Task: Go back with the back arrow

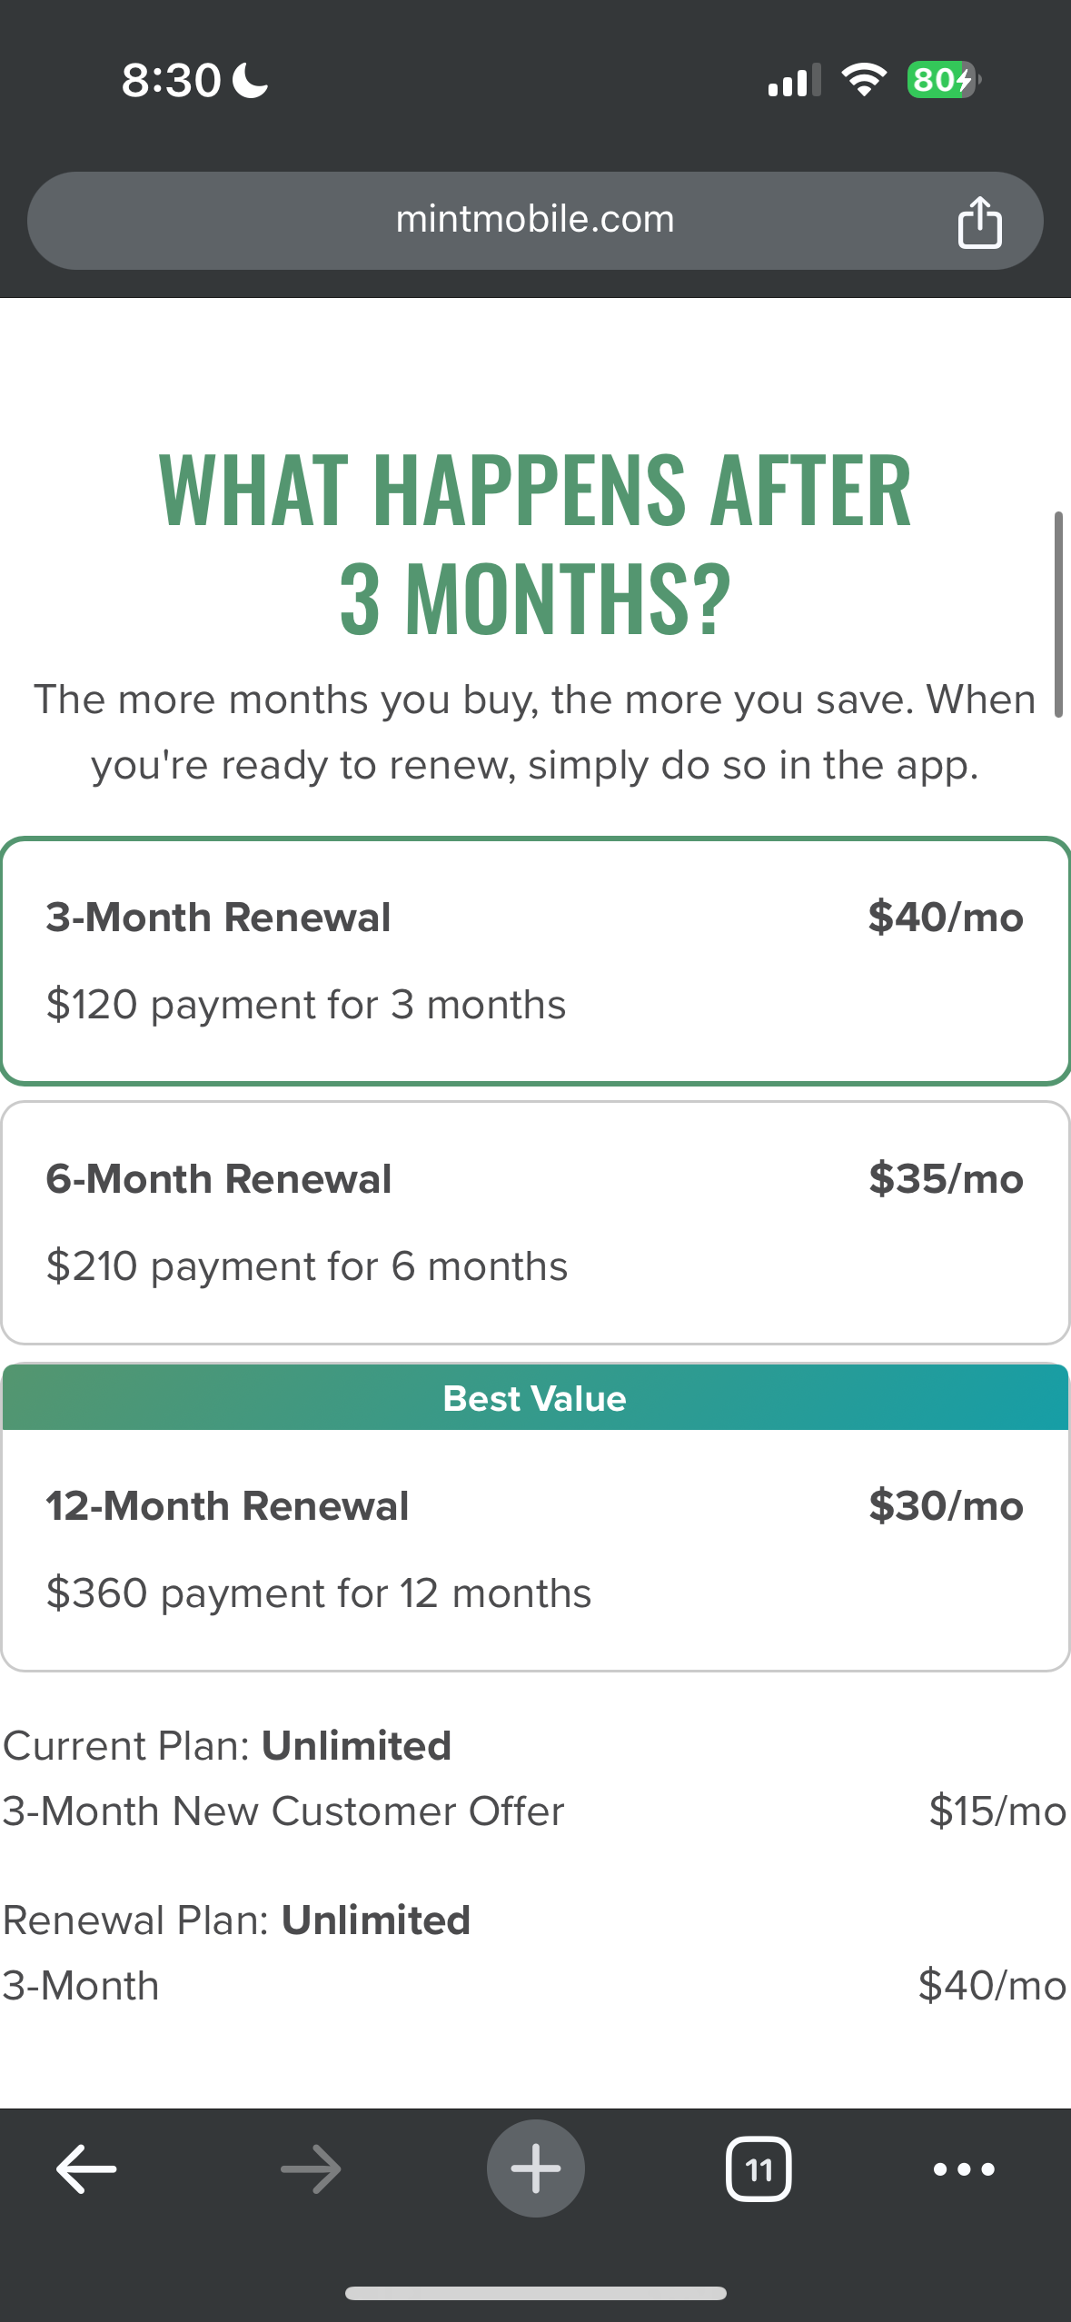Action: (86, 2168)
